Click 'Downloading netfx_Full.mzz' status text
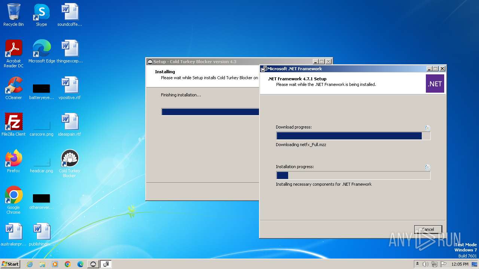 [x=301, y=145]
